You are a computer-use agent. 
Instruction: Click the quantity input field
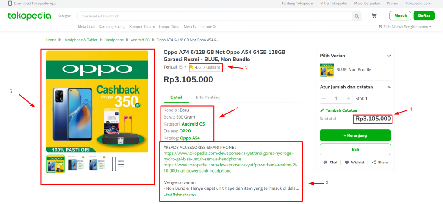336,99
